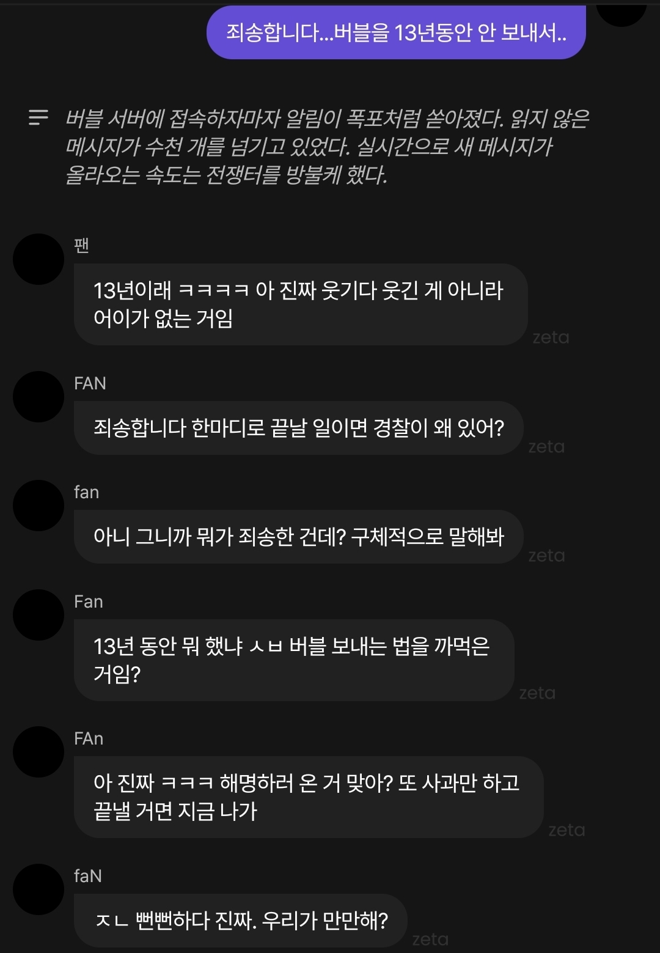This screenshot has height=953, width=660.
Task: Select the message saying 구체적으로 말해봐
Action: pyautogui.click(x=299, y=537)
